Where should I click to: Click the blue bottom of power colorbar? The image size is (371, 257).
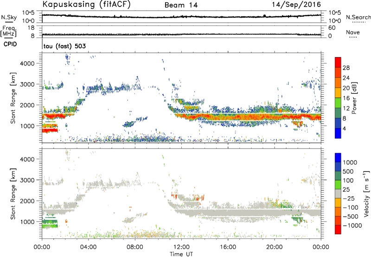[338, 133]
